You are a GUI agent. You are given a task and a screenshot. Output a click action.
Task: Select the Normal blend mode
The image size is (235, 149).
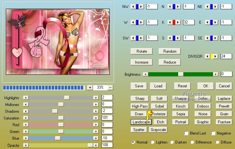(133, 142)
